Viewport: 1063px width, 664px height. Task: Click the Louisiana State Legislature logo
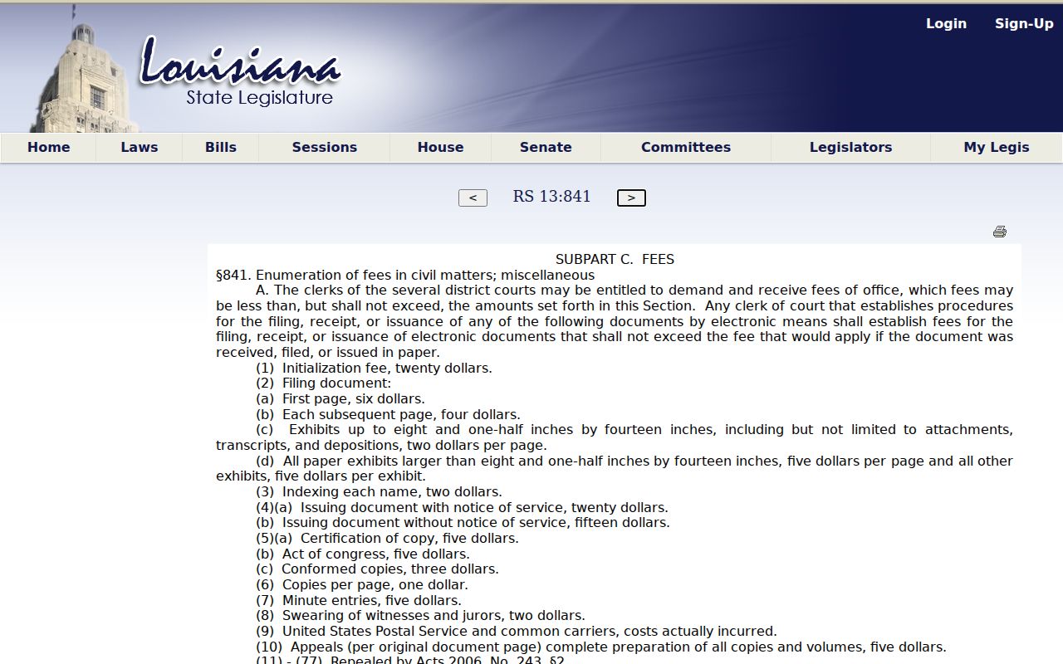pos(241,73)
